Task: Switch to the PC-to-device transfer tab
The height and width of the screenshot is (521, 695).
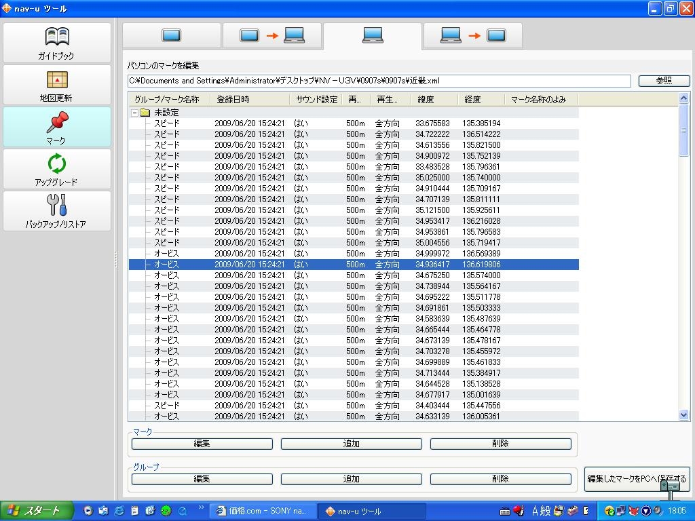Action: point(473,35)
